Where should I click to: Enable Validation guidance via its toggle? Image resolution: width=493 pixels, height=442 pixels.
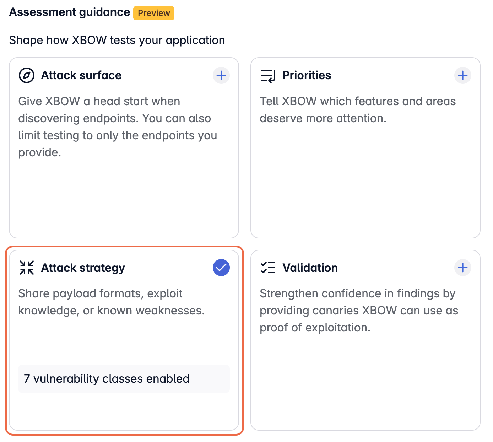tap(462, 268)
